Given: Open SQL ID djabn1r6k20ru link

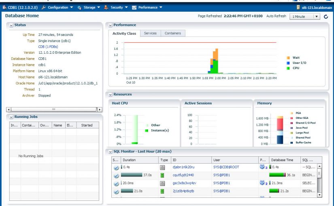Looking at the screenshot, I should 183,167.
